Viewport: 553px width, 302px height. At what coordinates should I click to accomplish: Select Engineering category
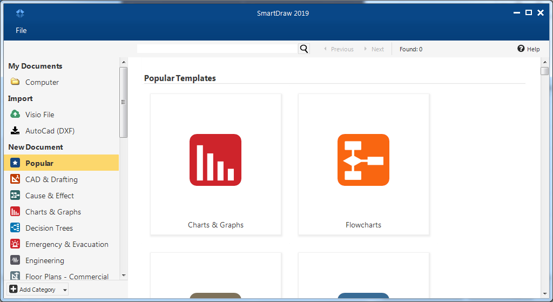45,260
